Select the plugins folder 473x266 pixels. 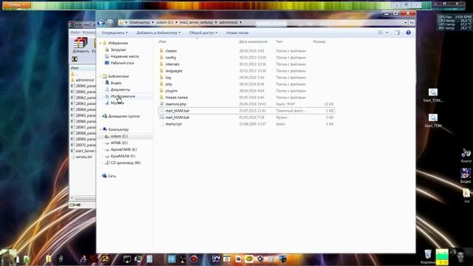click(171, 91)
